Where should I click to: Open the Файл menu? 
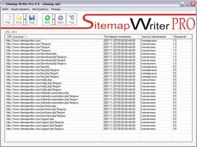(x=5, y=9)
